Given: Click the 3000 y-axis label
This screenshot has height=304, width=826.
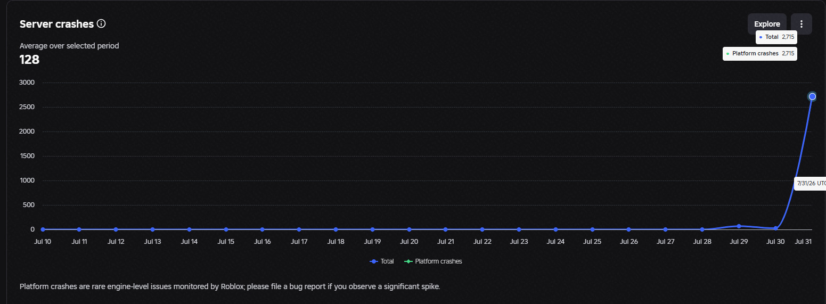Looking at the screenshot, I should coord(26,83).
